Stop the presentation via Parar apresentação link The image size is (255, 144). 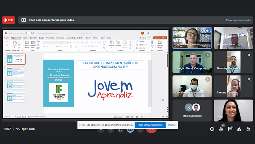(238, 20)
